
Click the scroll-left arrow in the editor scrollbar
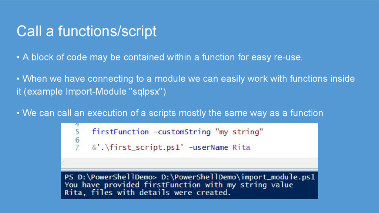click(x=63, y=163)
